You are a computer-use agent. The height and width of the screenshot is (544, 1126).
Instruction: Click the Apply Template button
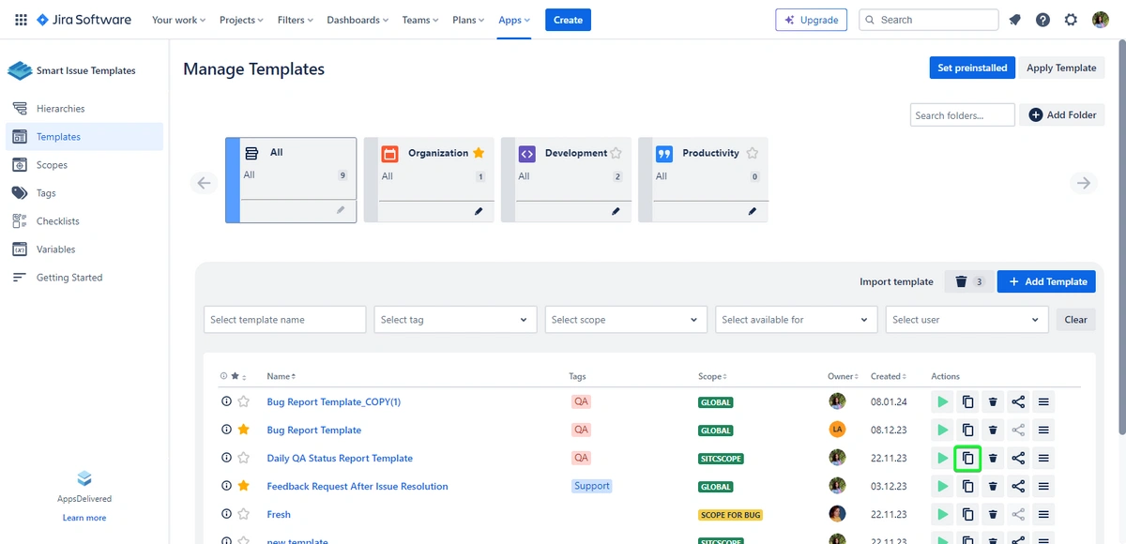point(1061,68)
